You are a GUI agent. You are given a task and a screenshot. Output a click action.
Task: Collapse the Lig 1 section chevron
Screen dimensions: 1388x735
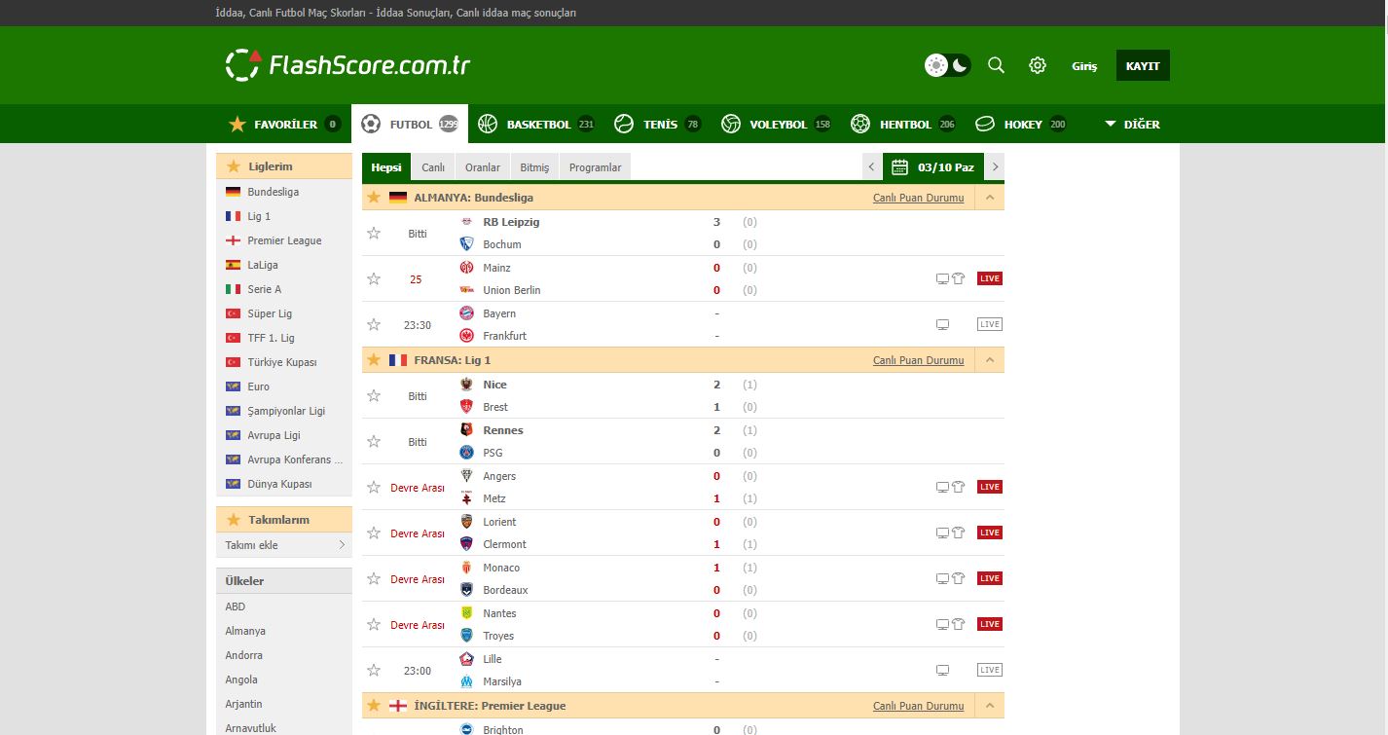(990, 360)
